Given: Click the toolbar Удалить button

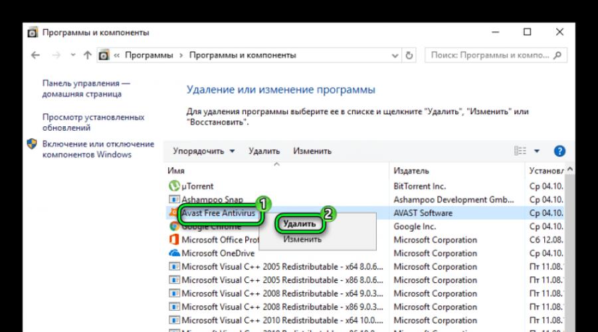Looking at the screenshot, I should coord(264,151).
